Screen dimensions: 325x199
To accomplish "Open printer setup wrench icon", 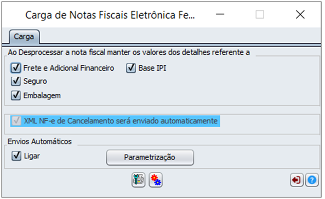I will [138, 180].
